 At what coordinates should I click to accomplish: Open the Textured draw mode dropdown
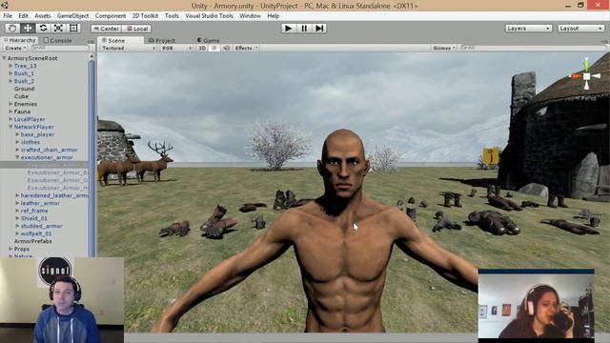click(x=129, y=48)
